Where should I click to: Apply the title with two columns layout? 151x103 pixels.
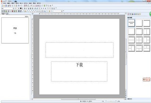point(147,31)
